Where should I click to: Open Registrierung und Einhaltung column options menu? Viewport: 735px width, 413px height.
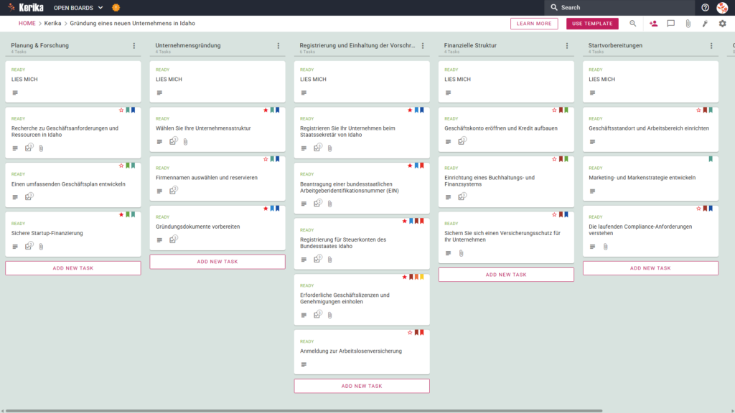423,46
